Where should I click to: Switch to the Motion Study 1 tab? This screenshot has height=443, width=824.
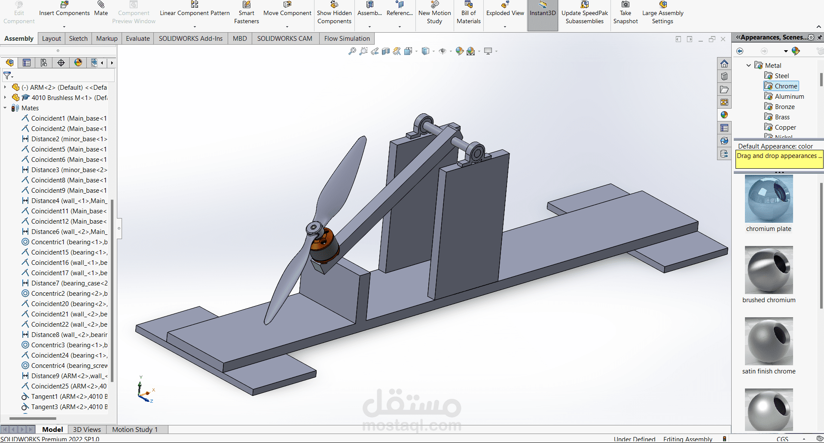click(135, 430)
